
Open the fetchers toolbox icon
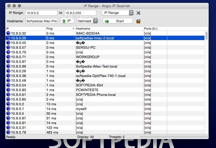138,21
